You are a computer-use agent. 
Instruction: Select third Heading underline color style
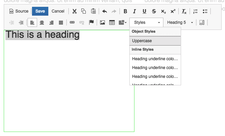[x=155, y=76]
